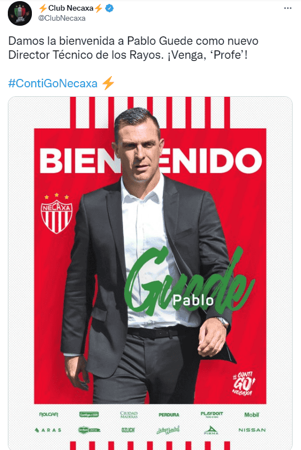Click the #ContiGo Necaxa logo in poster
The width and height of the screenshot is (301, 450).
(243, 384)
